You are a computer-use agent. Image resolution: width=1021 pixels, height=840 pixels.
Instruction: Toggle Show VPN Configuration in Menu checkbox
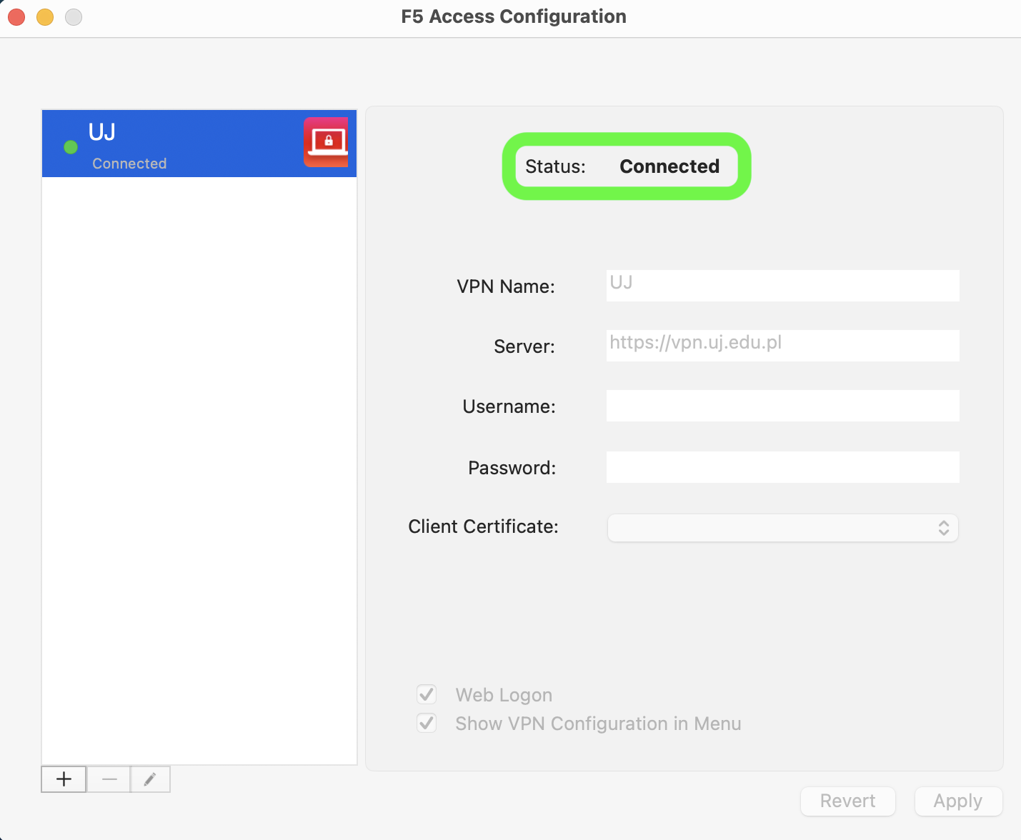(x=427, y=723)
